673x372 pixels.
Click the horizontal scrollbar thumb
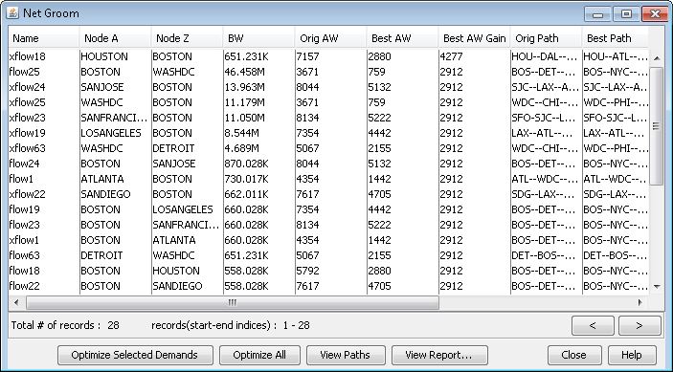[233, 302]
